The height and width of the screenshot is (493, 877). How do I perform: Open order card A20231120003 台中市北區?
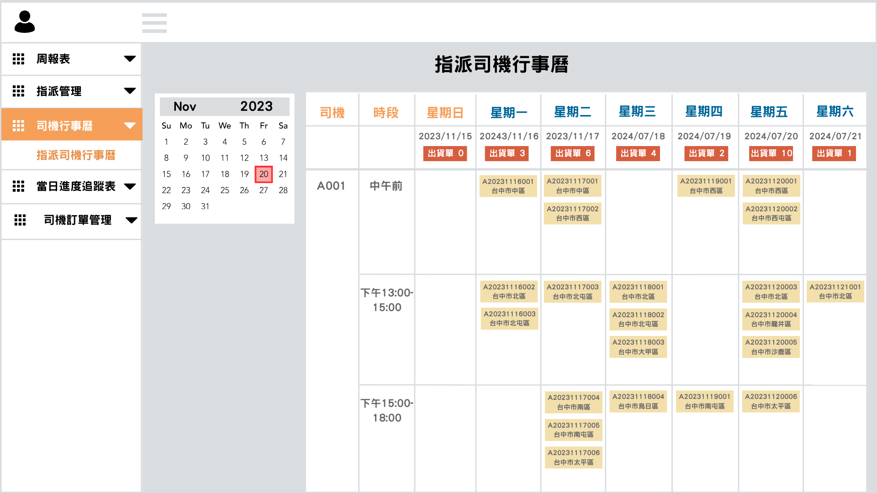pyautogui.click(x=771, y=292)
